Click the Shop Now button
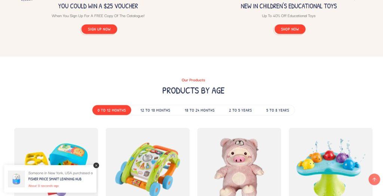This screenshot has height=196, width=383. tap(290, 29)
